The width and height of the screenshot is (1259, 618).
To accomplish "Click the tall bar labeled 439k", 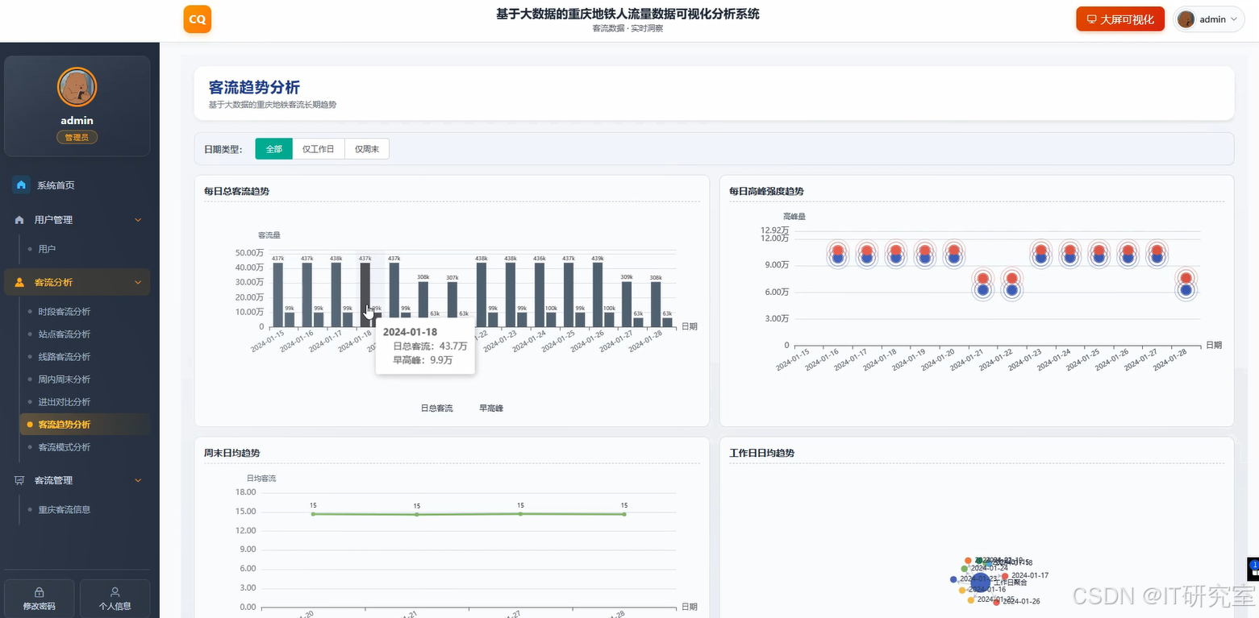I will [598, 295].
